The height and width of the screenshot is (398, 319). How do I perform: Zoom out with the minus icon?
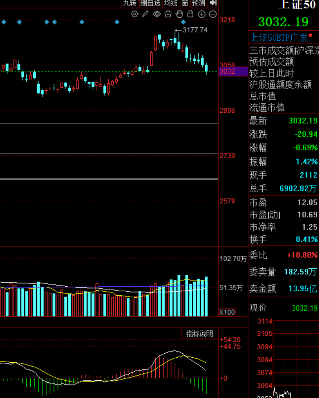[x=213, y=14]
